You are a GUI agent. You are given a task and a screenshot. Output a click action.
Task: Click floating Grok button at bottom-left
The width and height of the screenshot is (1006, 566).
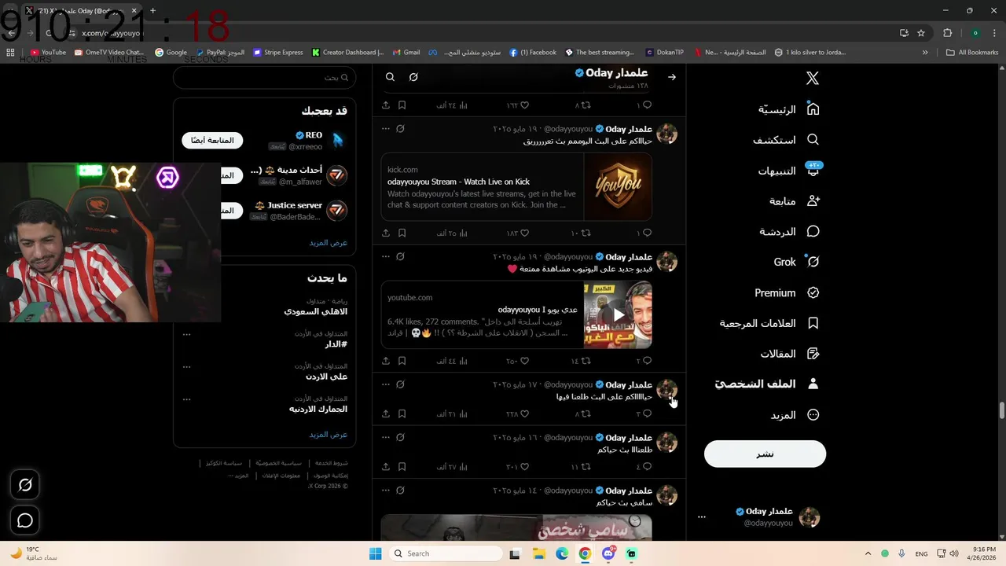[x=25, y=485]
